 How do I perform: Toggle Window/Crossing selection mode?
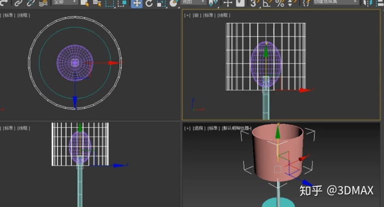(122, 3)
